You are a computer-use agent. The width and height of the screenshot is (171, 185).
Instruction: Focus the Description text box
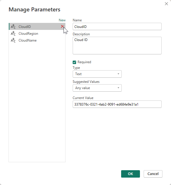tap(117, 46)
